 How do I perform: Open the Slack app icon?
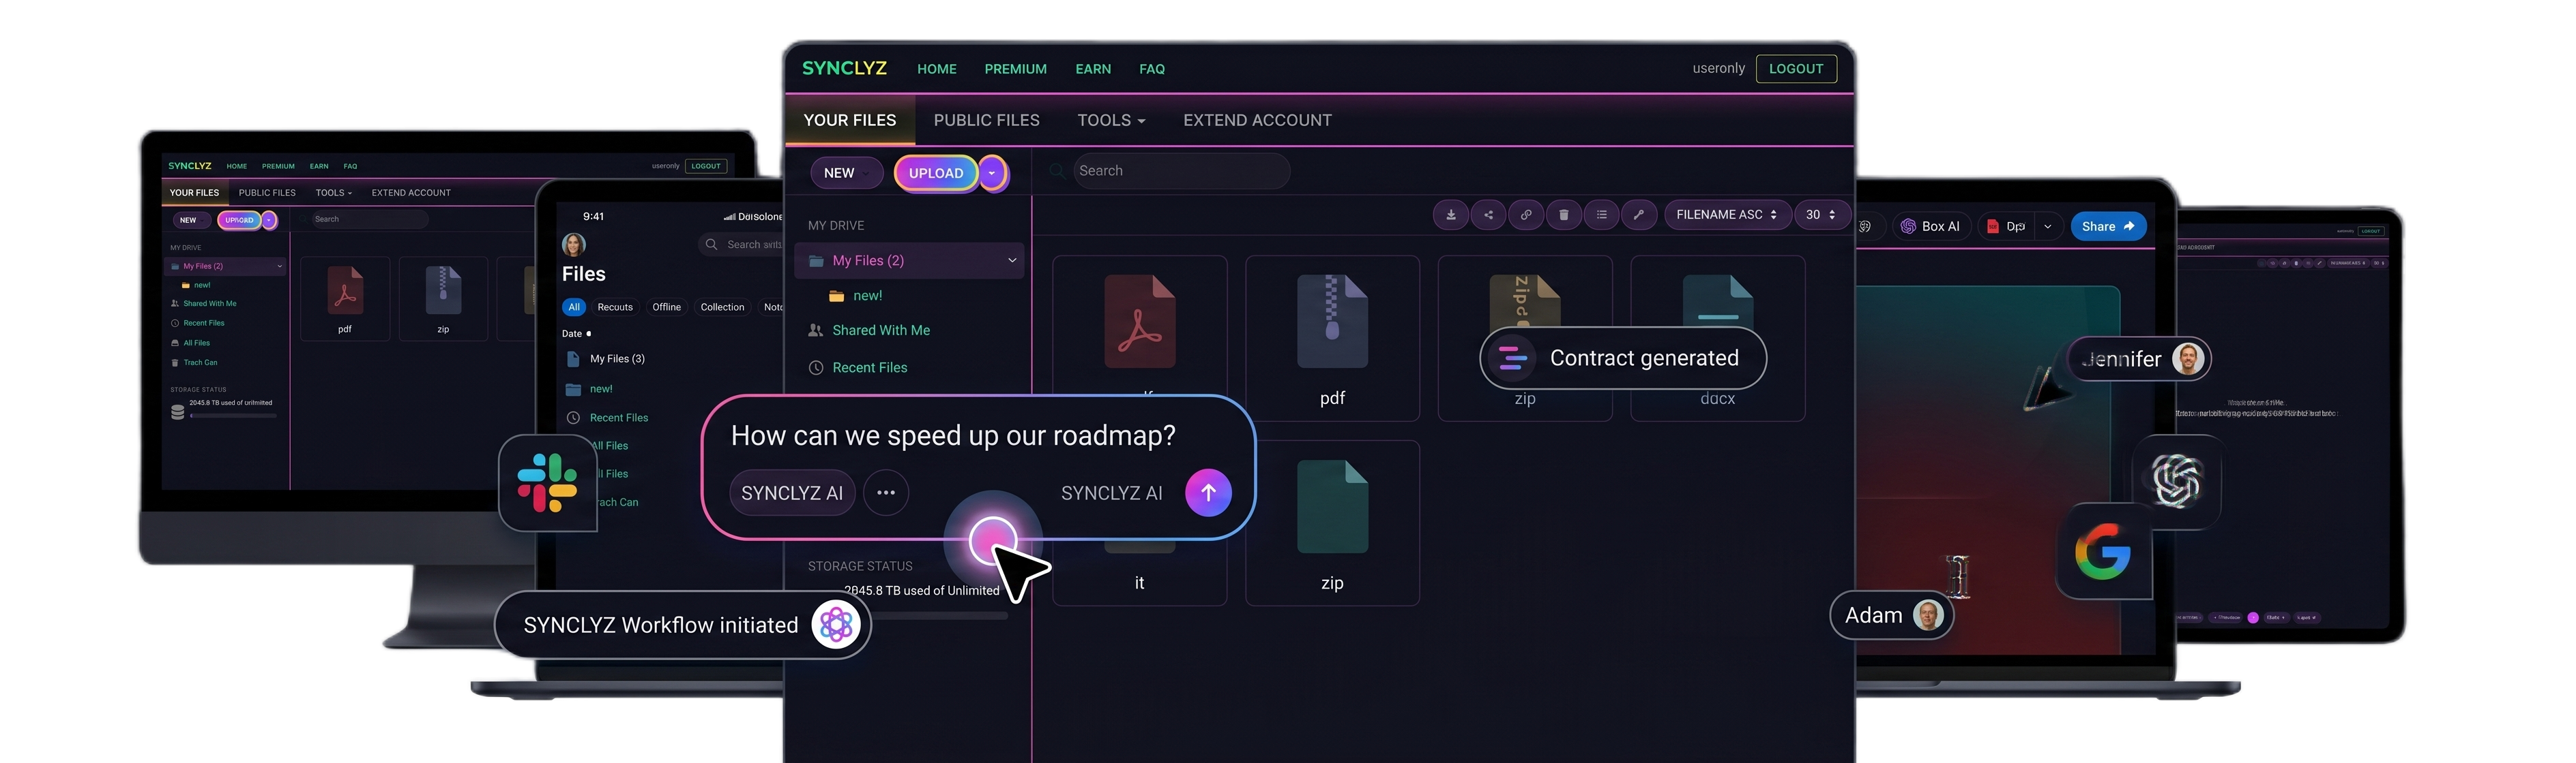[547, 484]
